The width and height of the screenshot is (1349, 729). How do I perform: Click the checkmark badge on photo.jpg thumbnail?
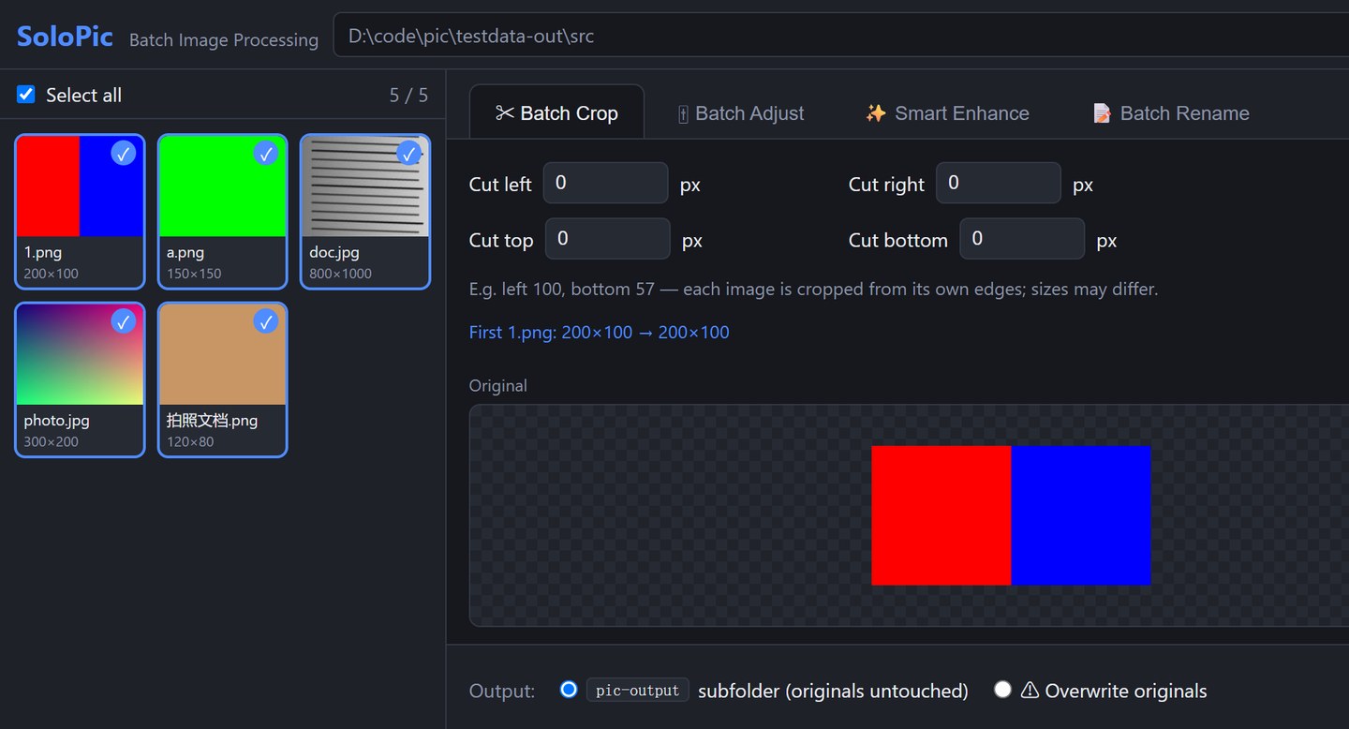[124, 321]
